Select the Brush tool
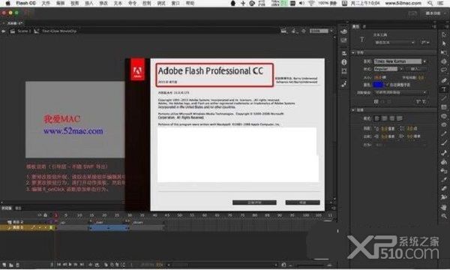Viewport: 450px width, 270px height. pyautogui.click(x=444, y=143)
